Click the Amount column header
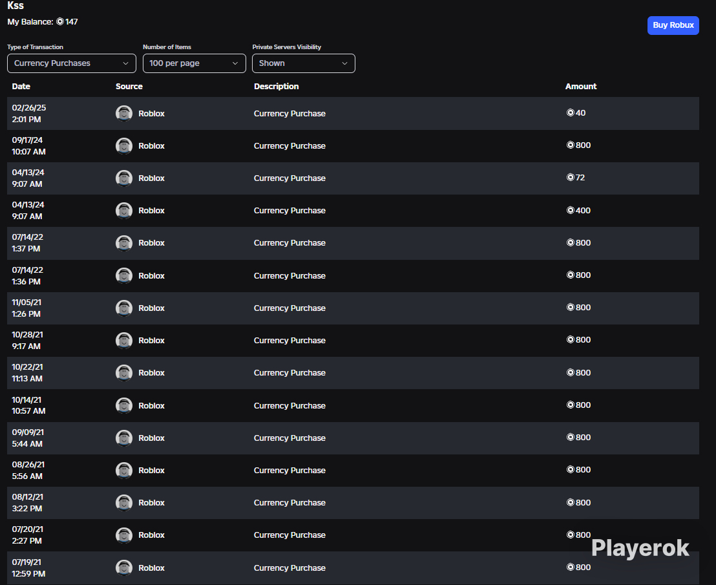716x585 pixels. click(581, 87)
